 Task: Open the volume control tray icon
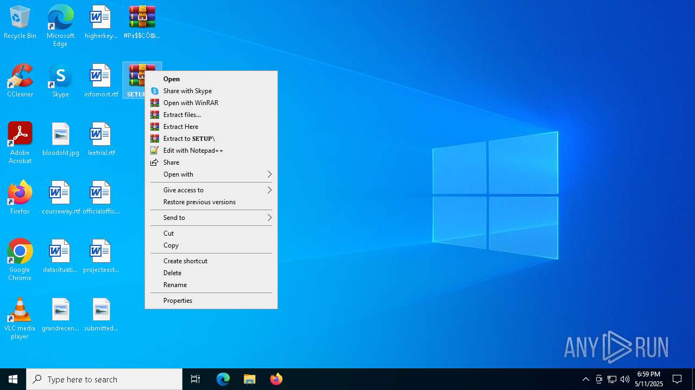click(625, 379)
